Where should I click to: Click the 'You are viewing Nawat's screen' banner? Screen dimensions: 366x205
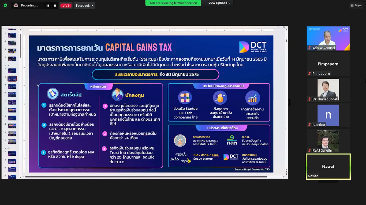(173, 3)
